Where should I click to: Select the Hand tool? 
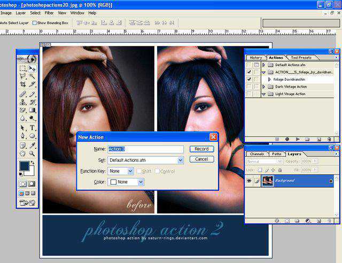click(x=22, y=154)
